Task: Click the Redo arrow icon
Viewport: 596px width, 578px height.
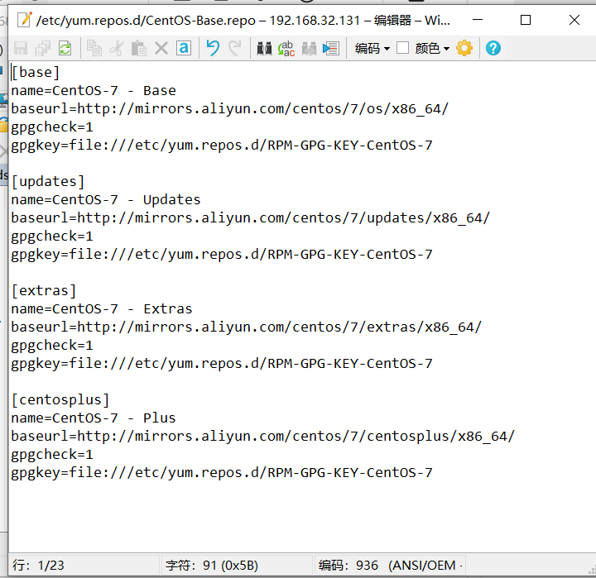Action: [x=235, y=49]
